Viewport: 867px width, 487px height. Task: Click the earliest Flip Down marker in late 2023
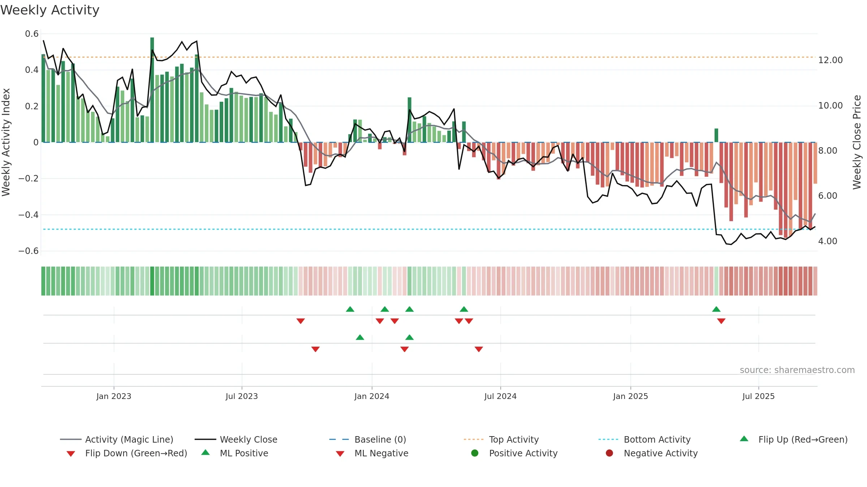(x=301, y=321)
